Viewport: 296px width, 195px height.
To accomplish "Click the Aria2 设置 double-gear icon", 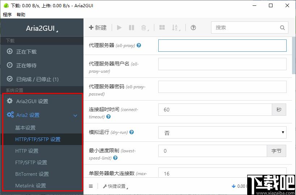I will tap(10, 115).
